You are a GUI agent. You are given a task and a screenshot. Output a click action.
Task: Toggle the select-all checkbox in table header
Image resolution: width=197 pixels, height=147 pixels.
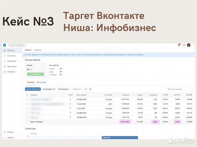tap(27, 95)
